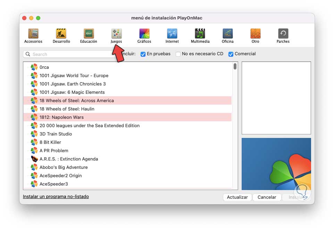Open the Desarrollo category

(61, 36)
